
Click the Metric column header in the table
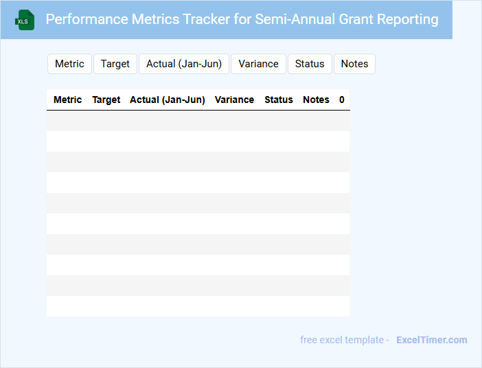pyautogui.click(x=67, y=100)
